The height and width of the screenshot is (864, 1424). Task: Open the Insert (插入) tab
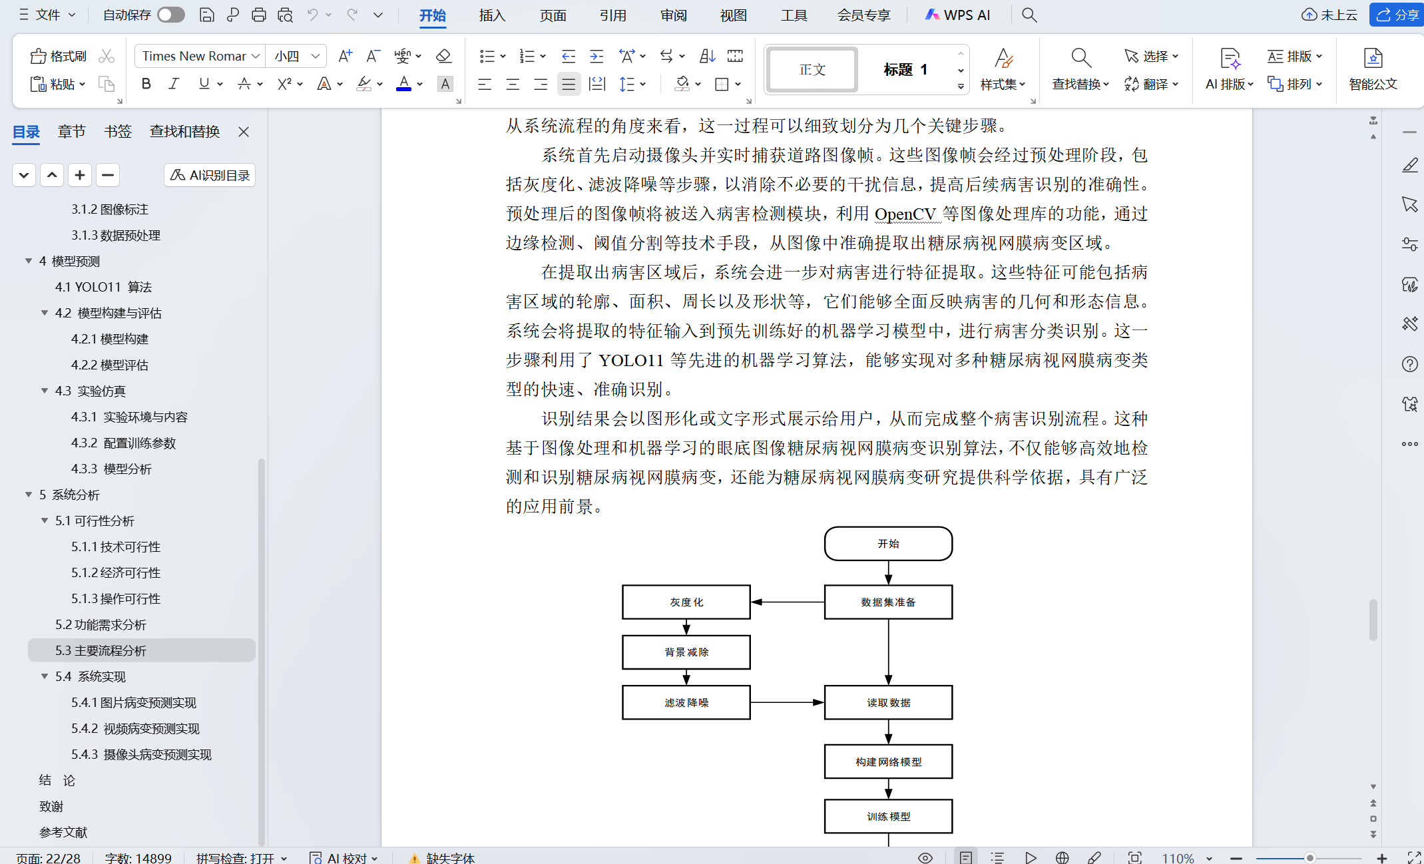(x=492, y=15)
